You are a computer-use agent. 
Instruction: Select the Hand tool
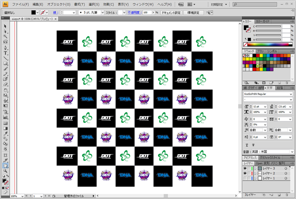click(5, 166)
